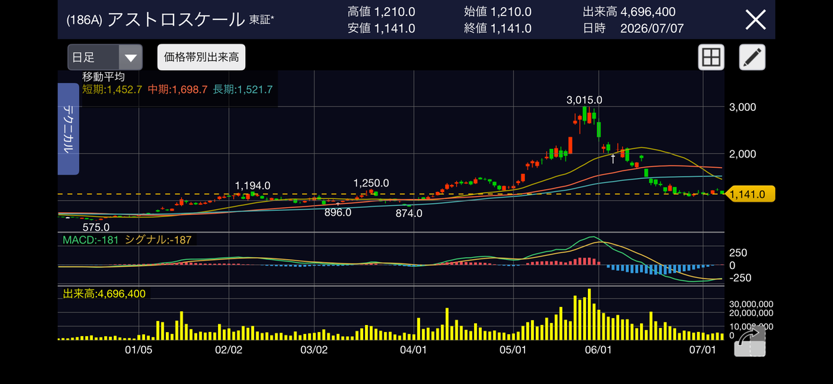Tap the 中期:1,698.7 moving average label
Image resolution: width=833 pixels, height=384 pixels.
(178, 89)
